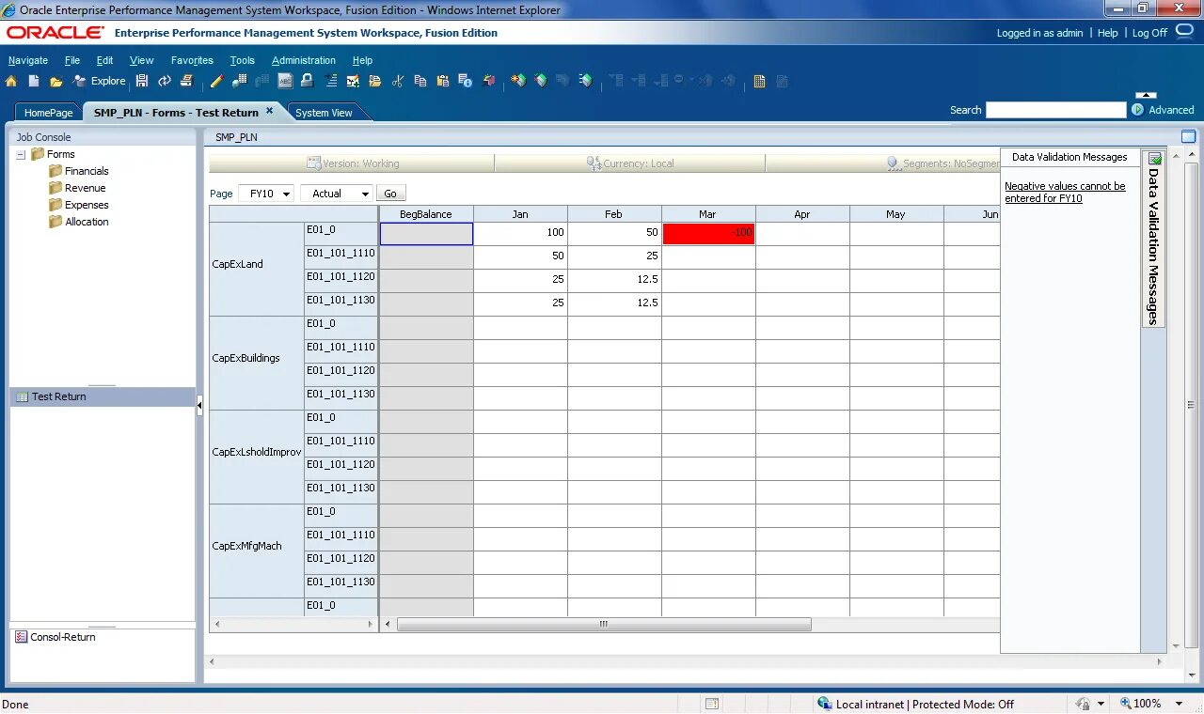Click the Paste clipboard icon
The image size is (1204, 714).
tap(442, 81)
